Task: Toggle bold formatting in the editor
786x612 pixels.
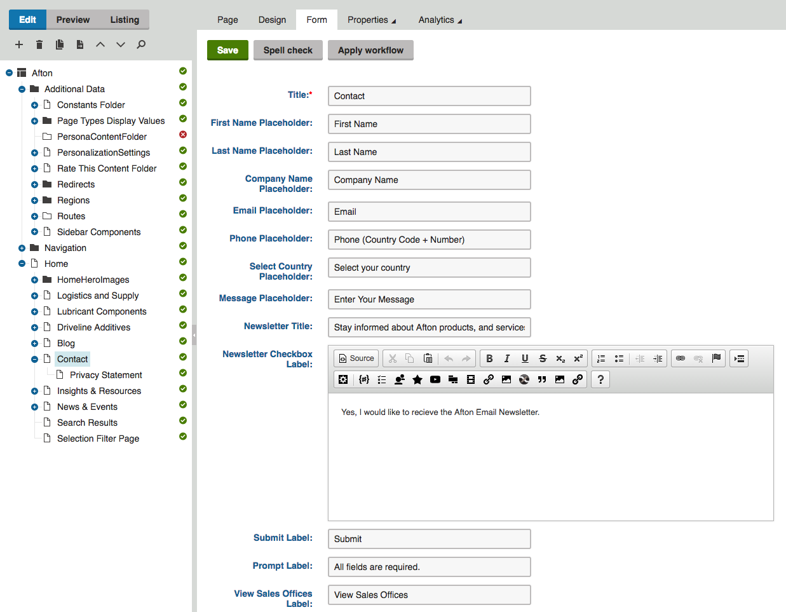Action: coord(489,358)
